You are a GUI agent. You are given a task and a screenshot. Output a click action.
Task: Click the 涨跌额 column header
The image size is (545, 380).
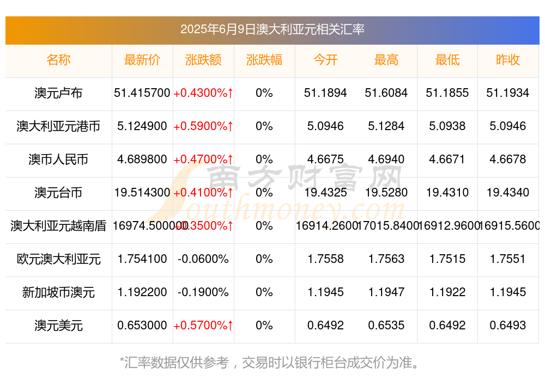[203, 60]
